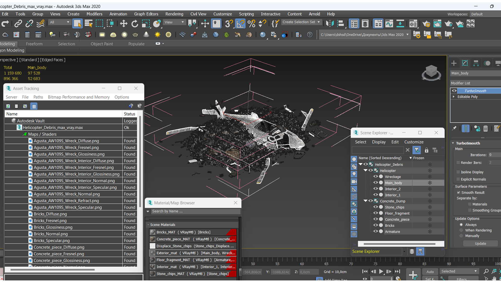This screenshot has width=501, height=282.
Task: Open the Scripting menu
Action: click(246, 14)
